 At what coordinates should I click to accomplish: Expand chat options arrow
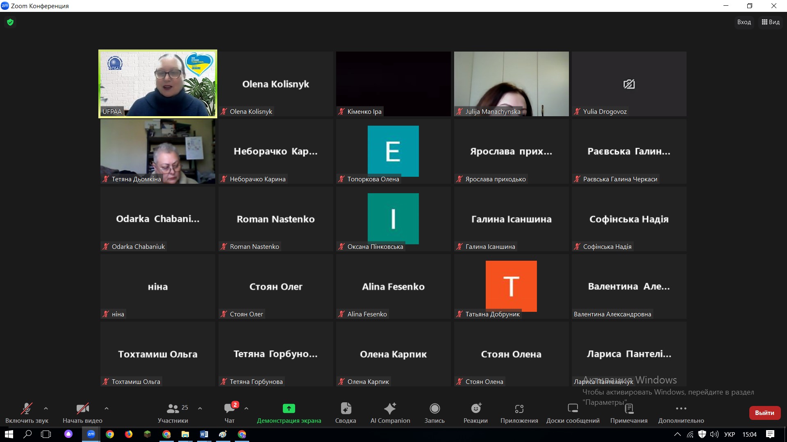(246, 408)
